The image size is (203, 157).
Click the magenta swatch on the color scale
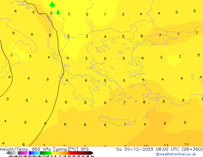coord(26,153)
